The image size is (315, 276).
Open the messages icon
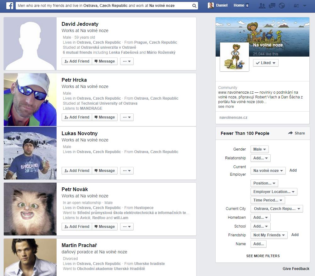coord(272,6)
